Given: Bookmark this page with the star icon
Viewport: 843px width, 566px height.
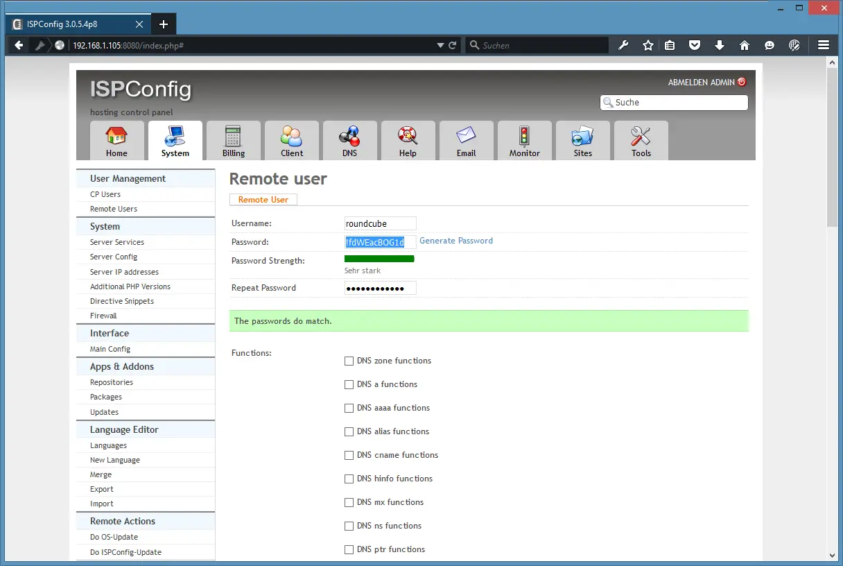Looking at the screenshot, I should pyautogui.click(x=648, y=45).
